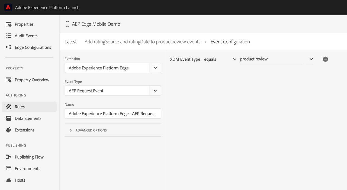Screen dimensions: 347x190
Task: Click the Properties icon in the sidebar
Action: pyautogui.click(x=9, y=24)
